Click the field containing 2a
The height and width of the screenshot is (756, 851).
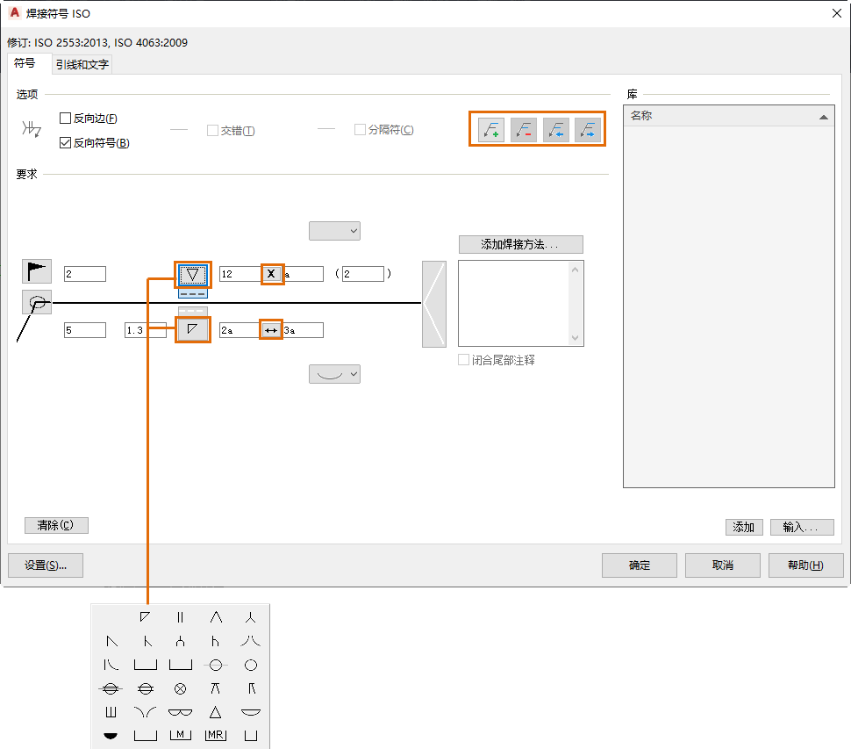click(240, 330)
